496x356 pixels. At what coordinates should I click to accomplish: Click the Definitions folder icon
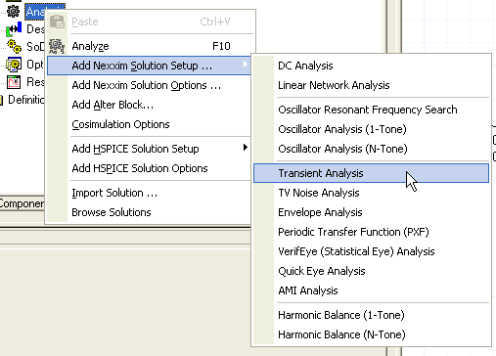1,100
